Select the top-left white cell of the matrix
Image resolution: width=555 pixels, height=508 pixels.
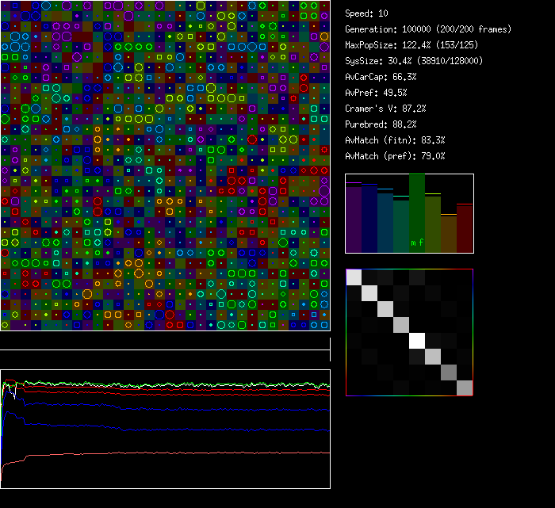(354, 277)
